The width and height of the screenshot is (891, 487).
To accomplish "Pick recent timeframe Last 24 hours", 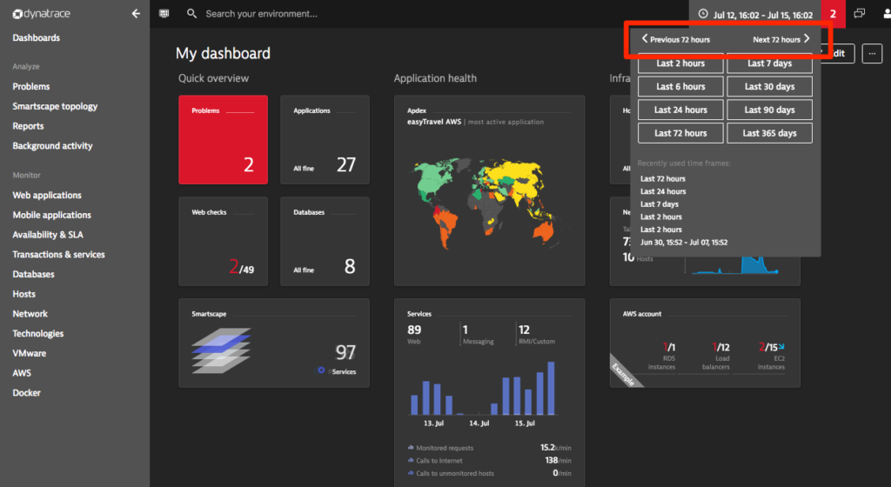I will 663,191.
